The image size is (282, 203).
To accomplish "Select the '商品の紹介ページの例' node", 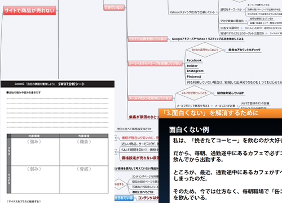I will click(145, 182).
